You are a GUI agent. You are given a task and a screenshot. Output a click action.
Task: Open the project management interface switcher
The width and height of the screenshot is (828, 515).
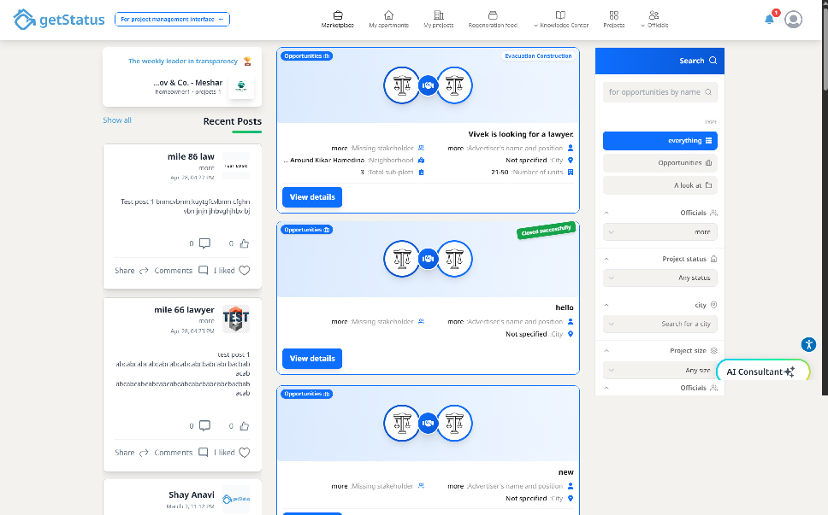click(172, 20)
